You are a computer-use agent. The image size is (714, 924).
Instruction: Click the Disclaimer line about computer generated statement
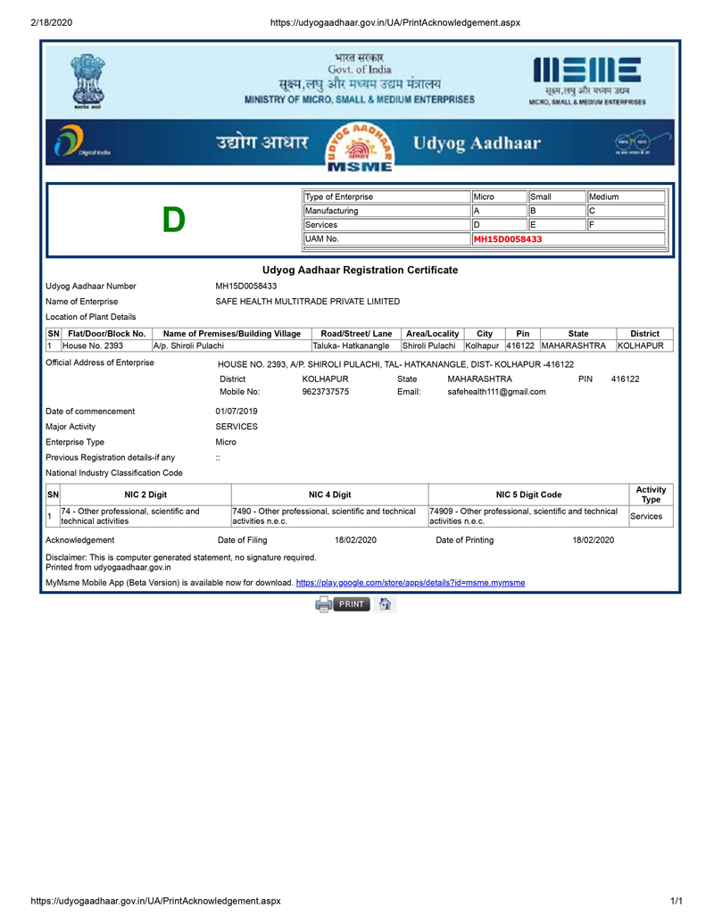pyautogui.click(x=181, y=557)
